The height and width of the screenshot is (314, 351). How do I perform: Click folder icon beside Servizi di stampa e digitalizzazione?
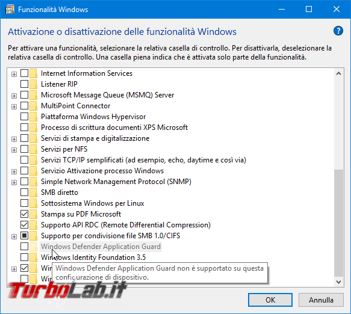pos(33,138)
